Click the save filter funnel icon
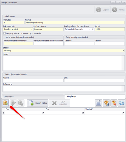This screenshot has width=126, height=142. click(x=106, y=103)
